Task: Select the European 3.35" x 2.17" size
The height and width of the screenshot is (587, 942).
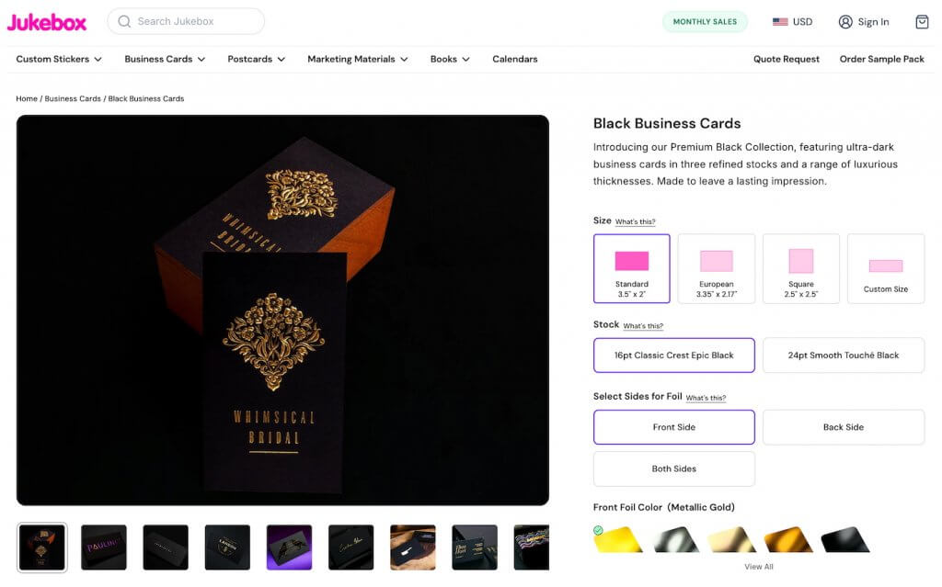Action: pyautogui.click(x=716, y=267)
